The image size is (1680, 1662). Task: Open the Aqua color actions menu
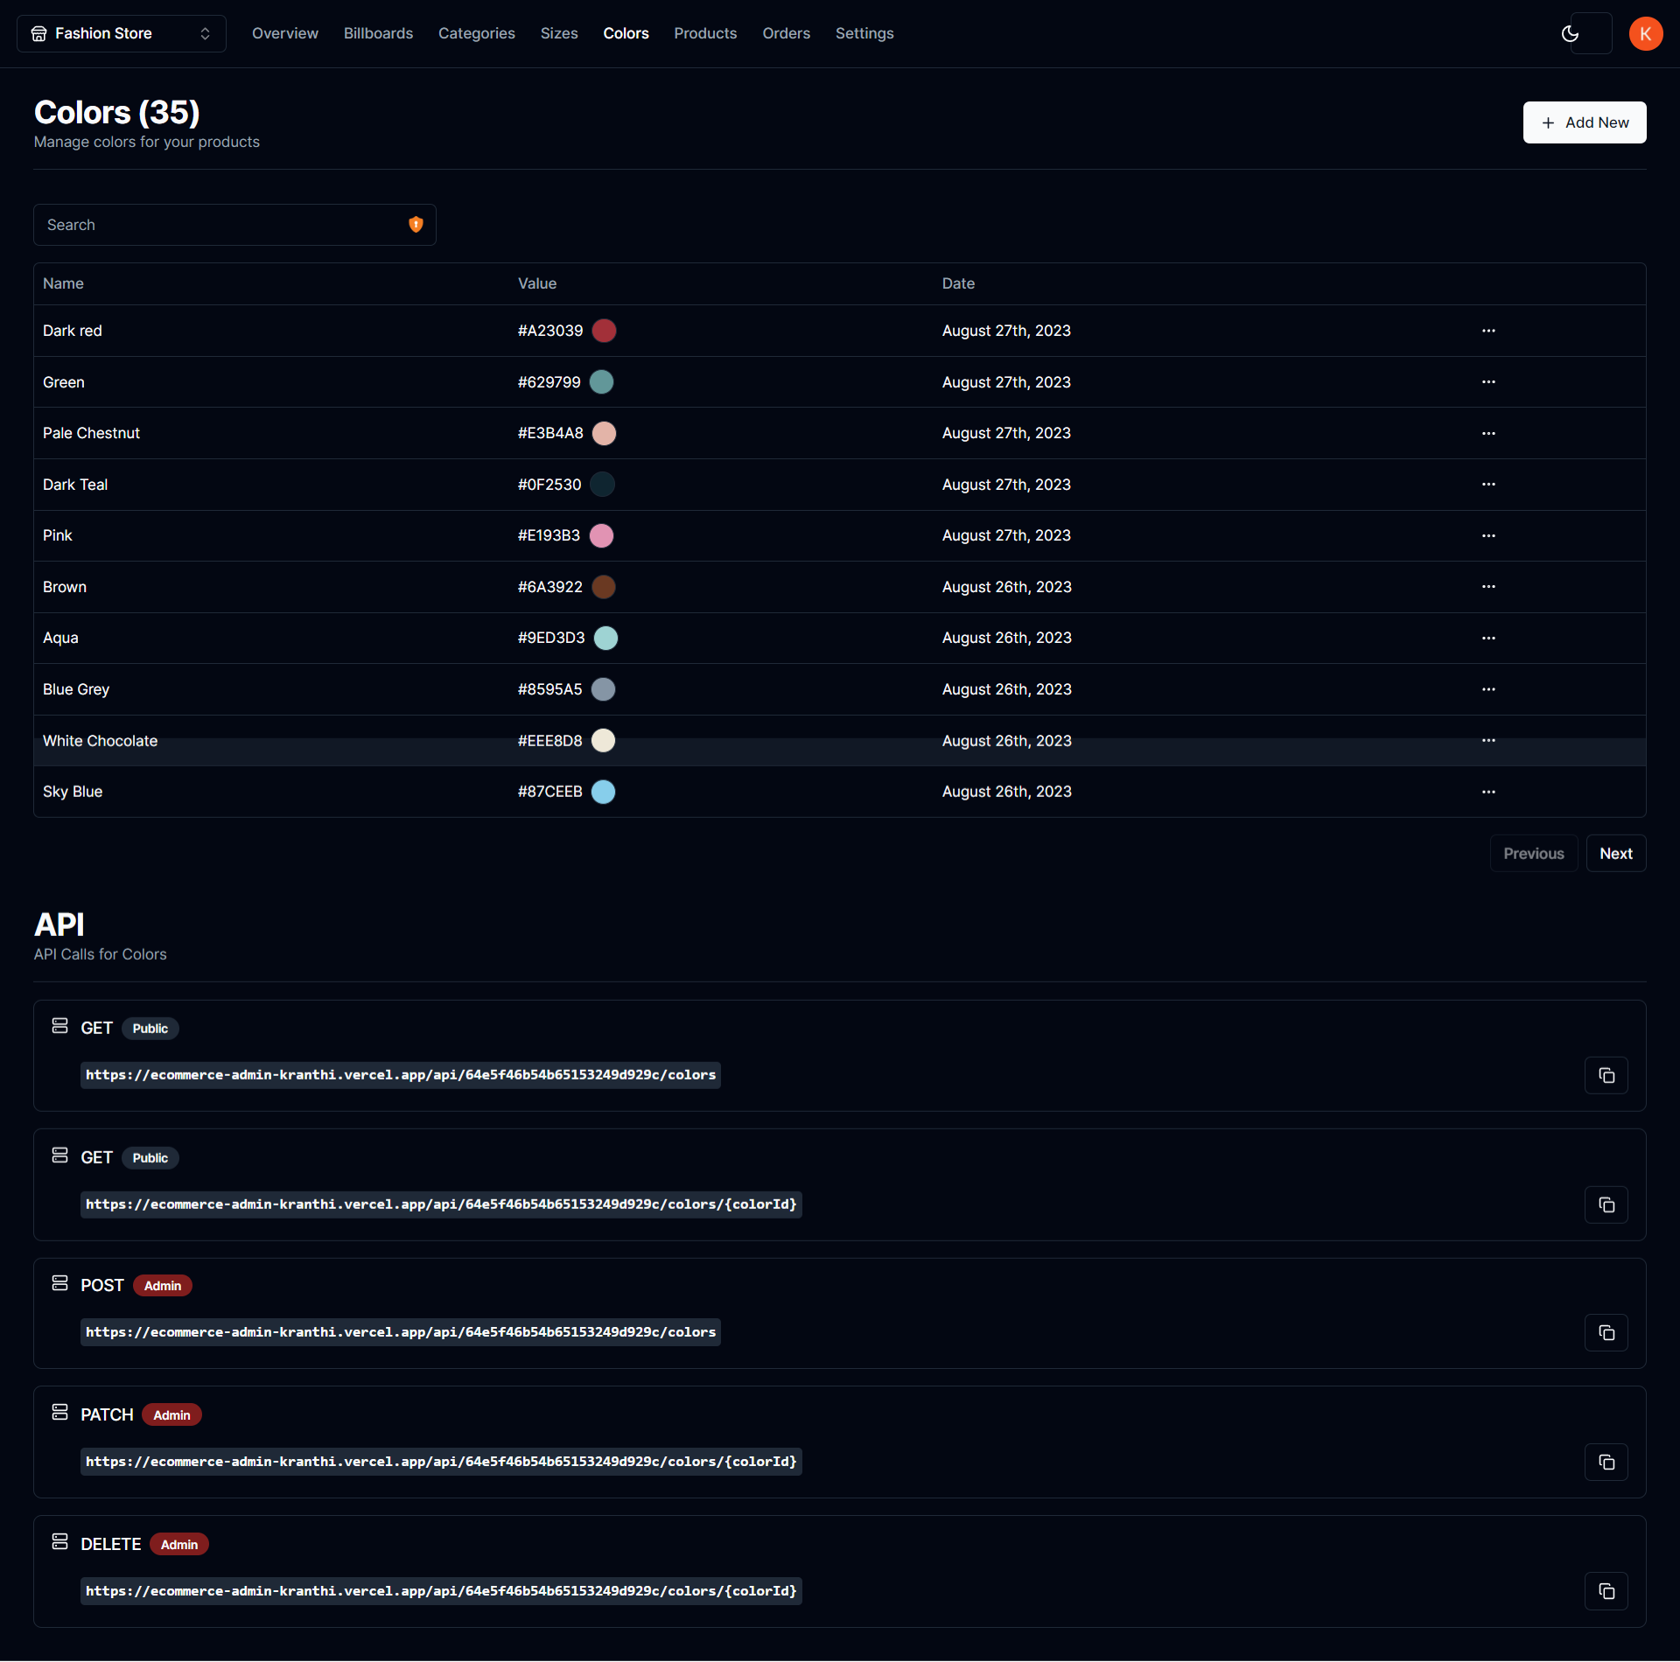pyautogui.click(x=1489, y=638)
